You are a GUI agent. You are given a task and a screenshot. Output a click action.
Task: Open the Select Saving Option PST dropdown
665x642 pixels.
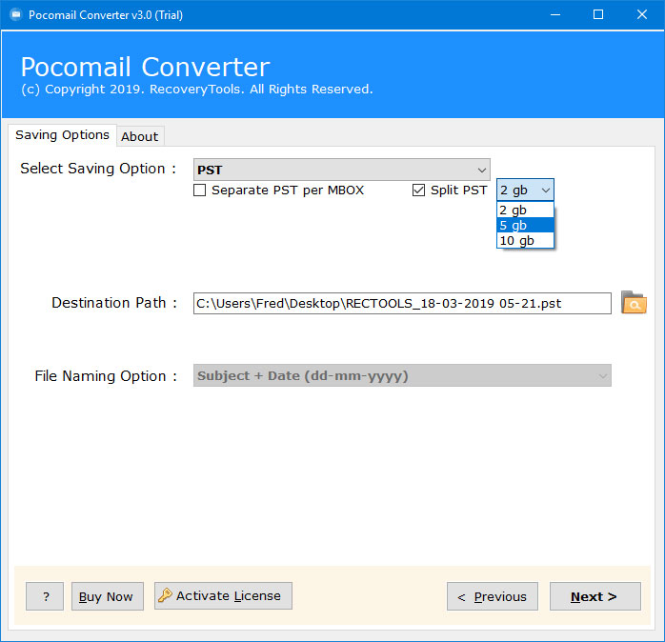[x=341, y=171]
